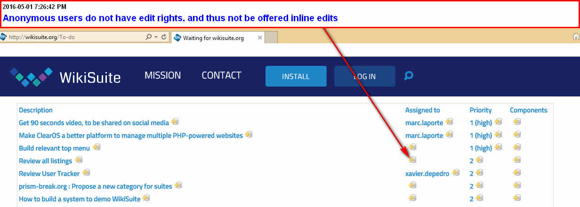The width and height of the screenshot is (580, 207).
Task: Select the 'Waiting for wikisuite.org' tab
Action: coord(214,38)
